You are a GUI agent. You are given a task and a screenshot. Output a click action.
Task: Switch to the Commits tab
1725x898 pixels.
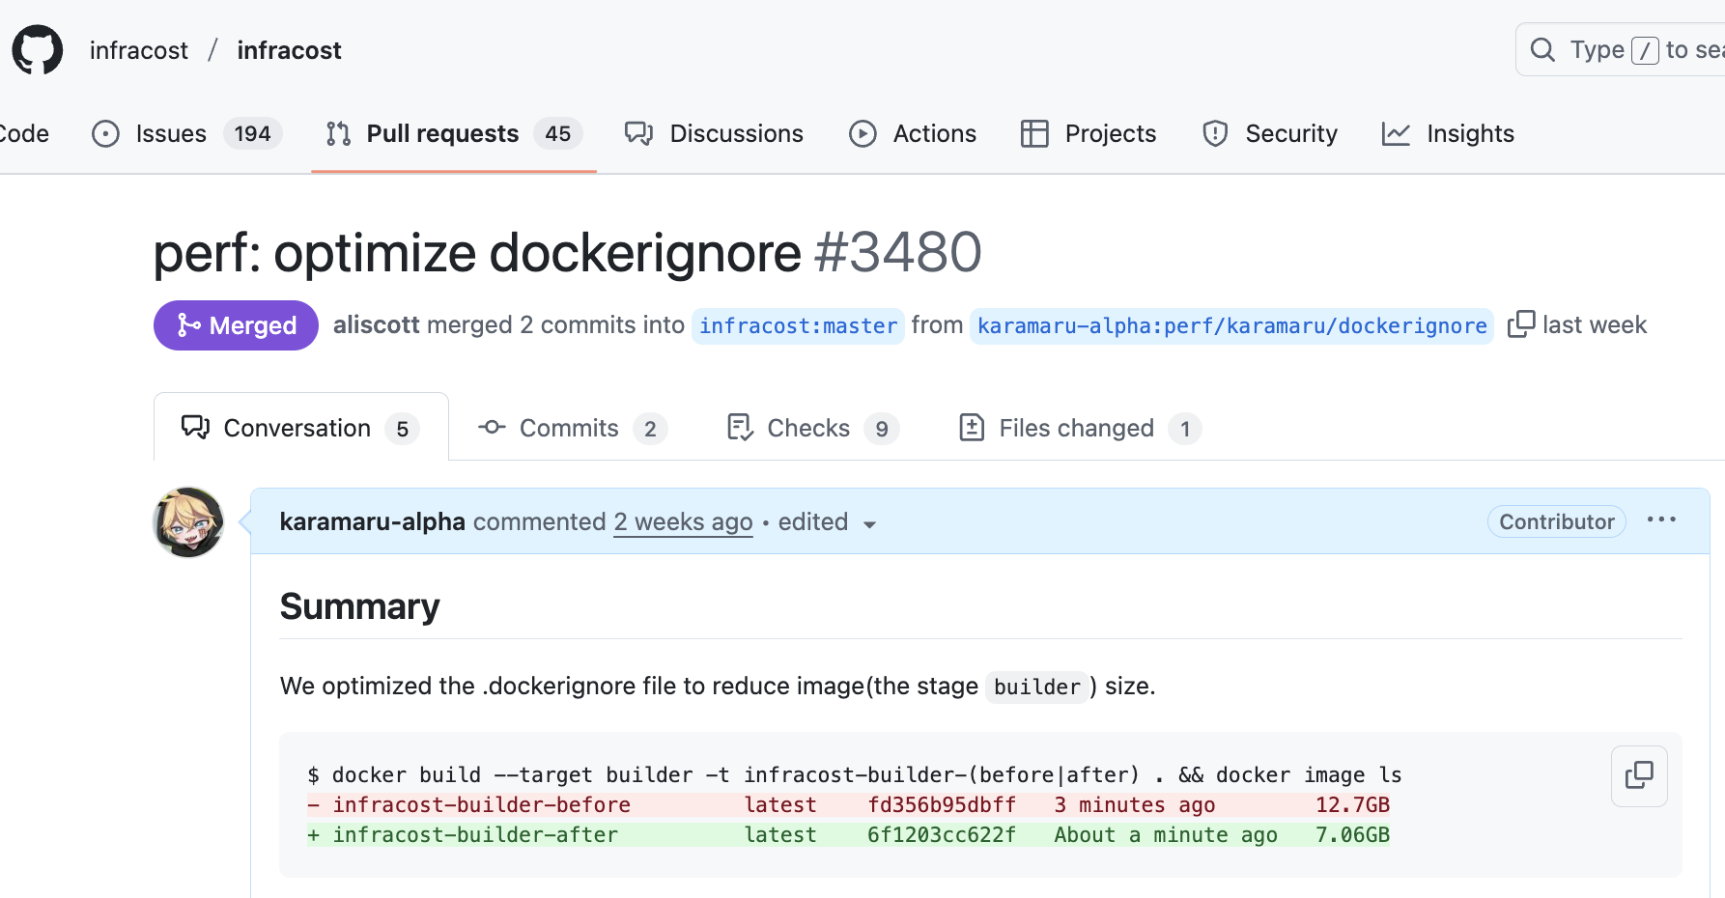pos(572,428)
